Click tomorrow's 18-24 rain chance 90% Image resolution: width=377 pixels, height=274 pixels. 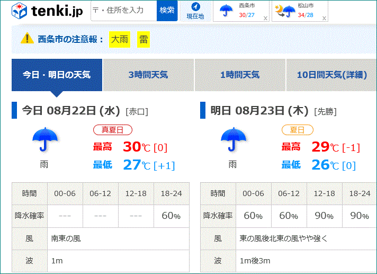click(x=360, y=216)
